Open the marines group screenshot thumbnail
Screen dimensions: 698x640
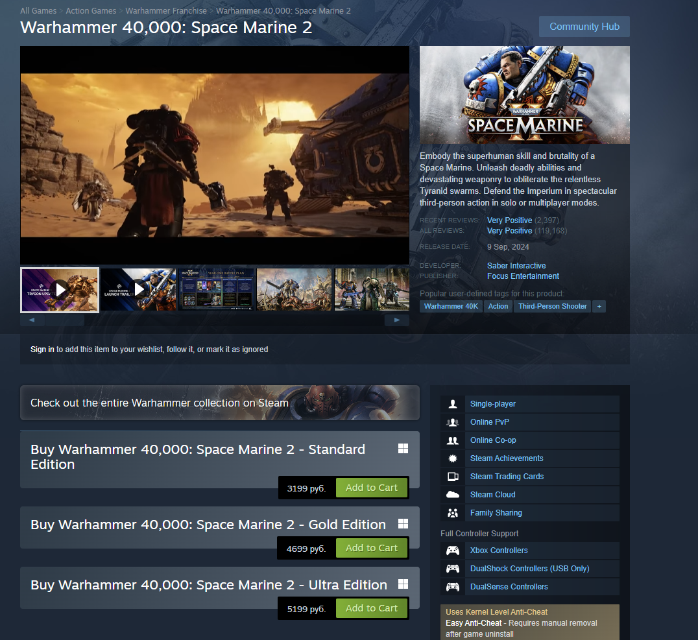[372, 290]
